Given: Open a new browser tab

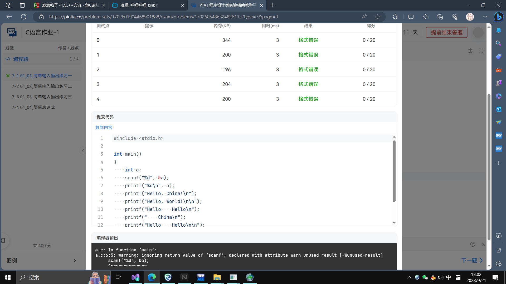Looking at the screenshot, I should (x=272, y=5).
